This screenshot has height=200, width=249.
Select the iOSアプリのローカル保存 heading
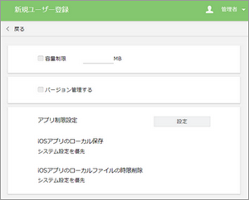[x=70, y=141]
